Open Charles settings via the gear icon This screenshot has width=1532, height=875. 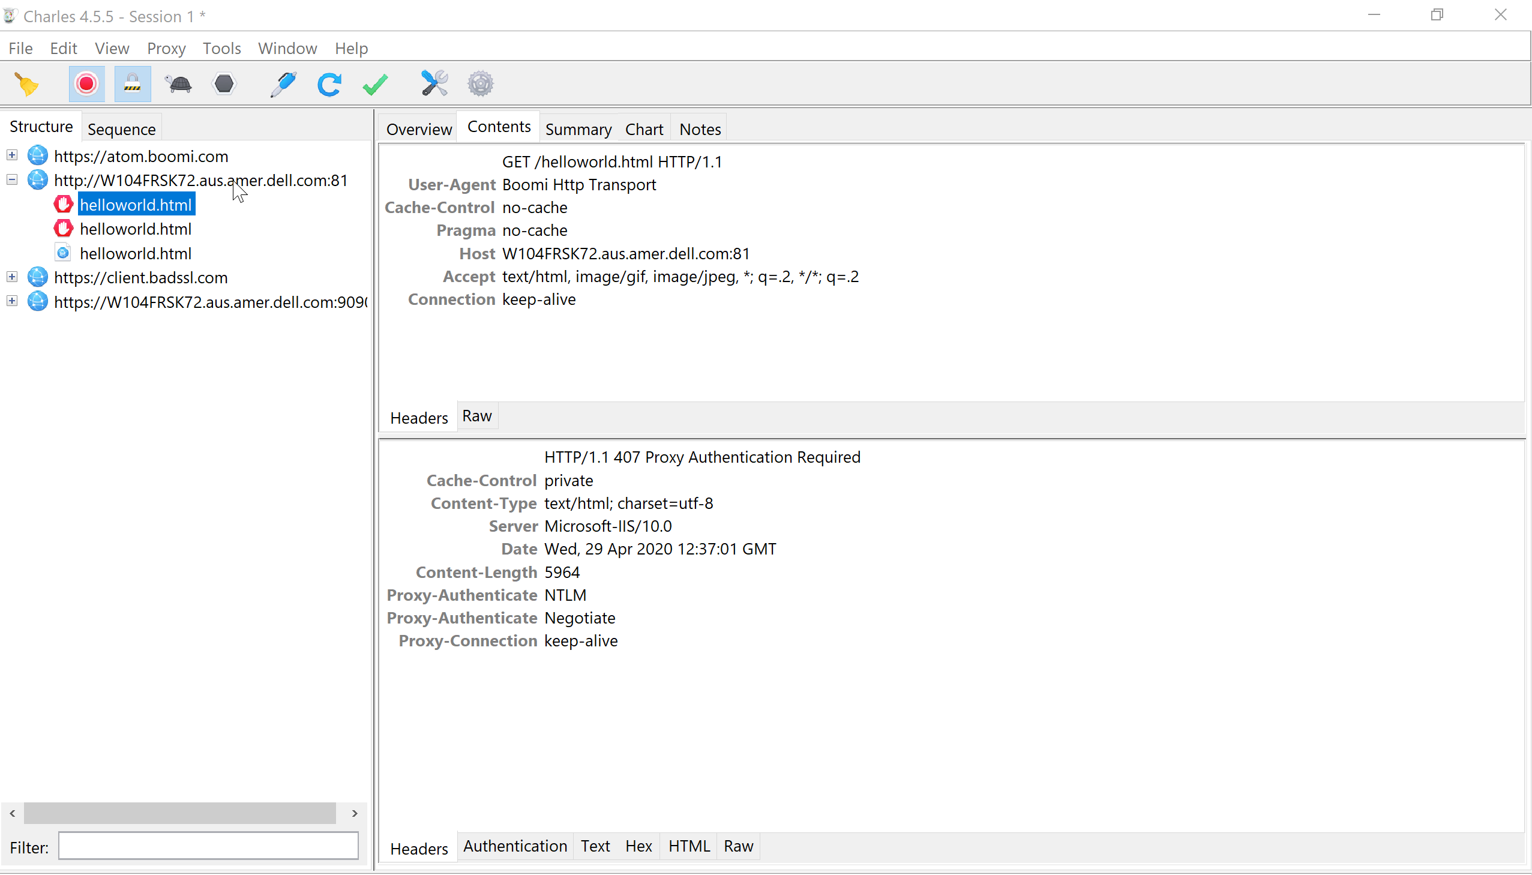481,83
